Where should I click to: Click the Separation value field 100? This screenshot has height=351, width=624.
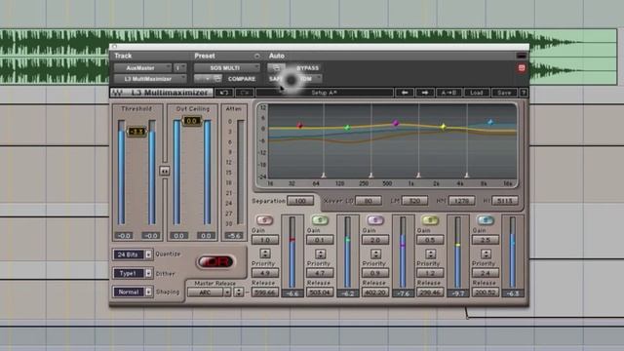tap(300, 201)
